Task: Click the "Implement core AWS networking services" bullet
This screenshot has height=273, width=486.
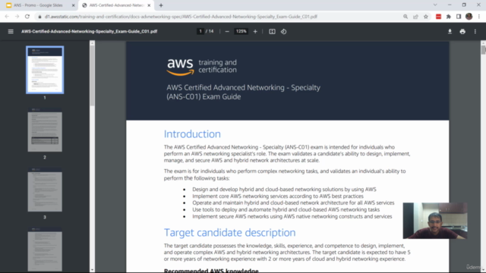Action: pyautogui.click(x=278, y=196)
